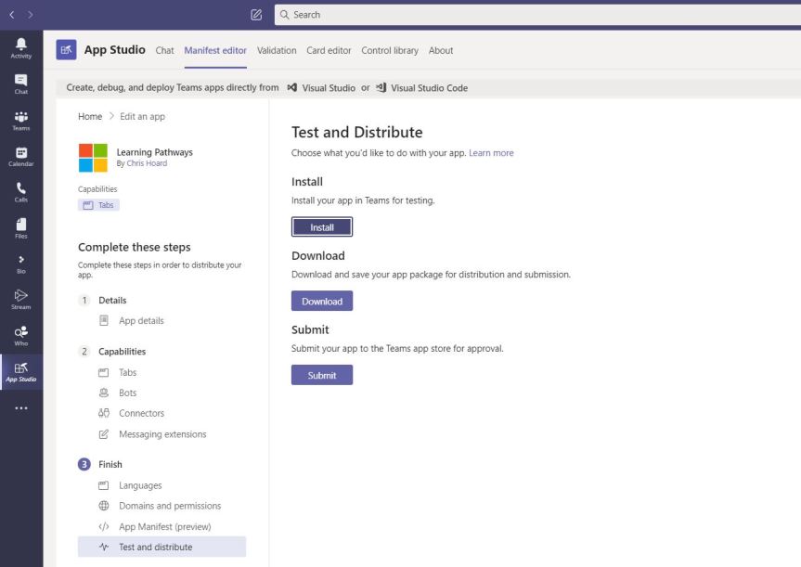Open Chat from the left rail

20,84
